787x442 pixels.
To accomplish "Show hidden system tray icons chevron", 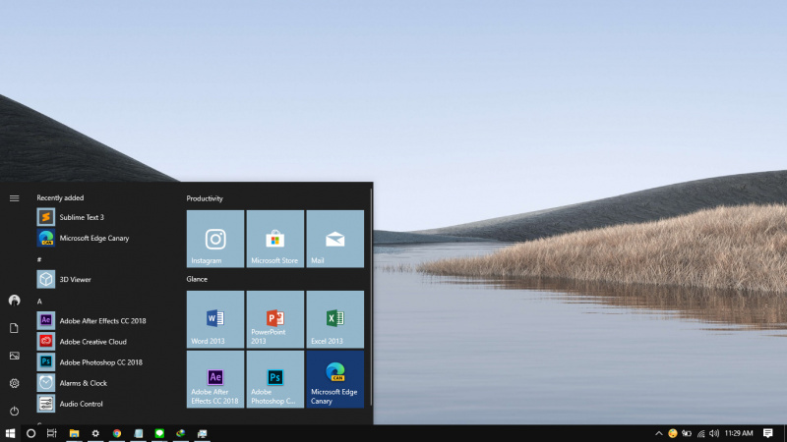I will 658,433.
